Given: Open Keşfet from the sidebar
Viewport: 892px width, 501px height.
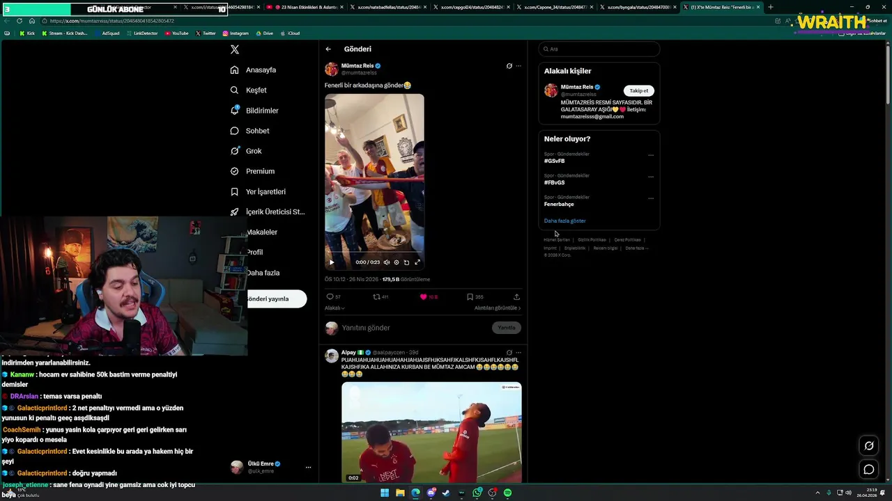Looking at the screenshot, I should point(248,90).
